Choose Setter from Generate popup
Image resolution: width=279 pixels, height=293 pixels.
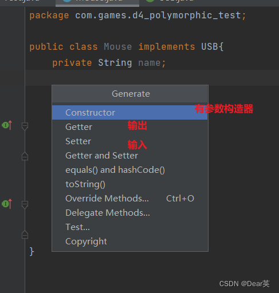[129, 141]
